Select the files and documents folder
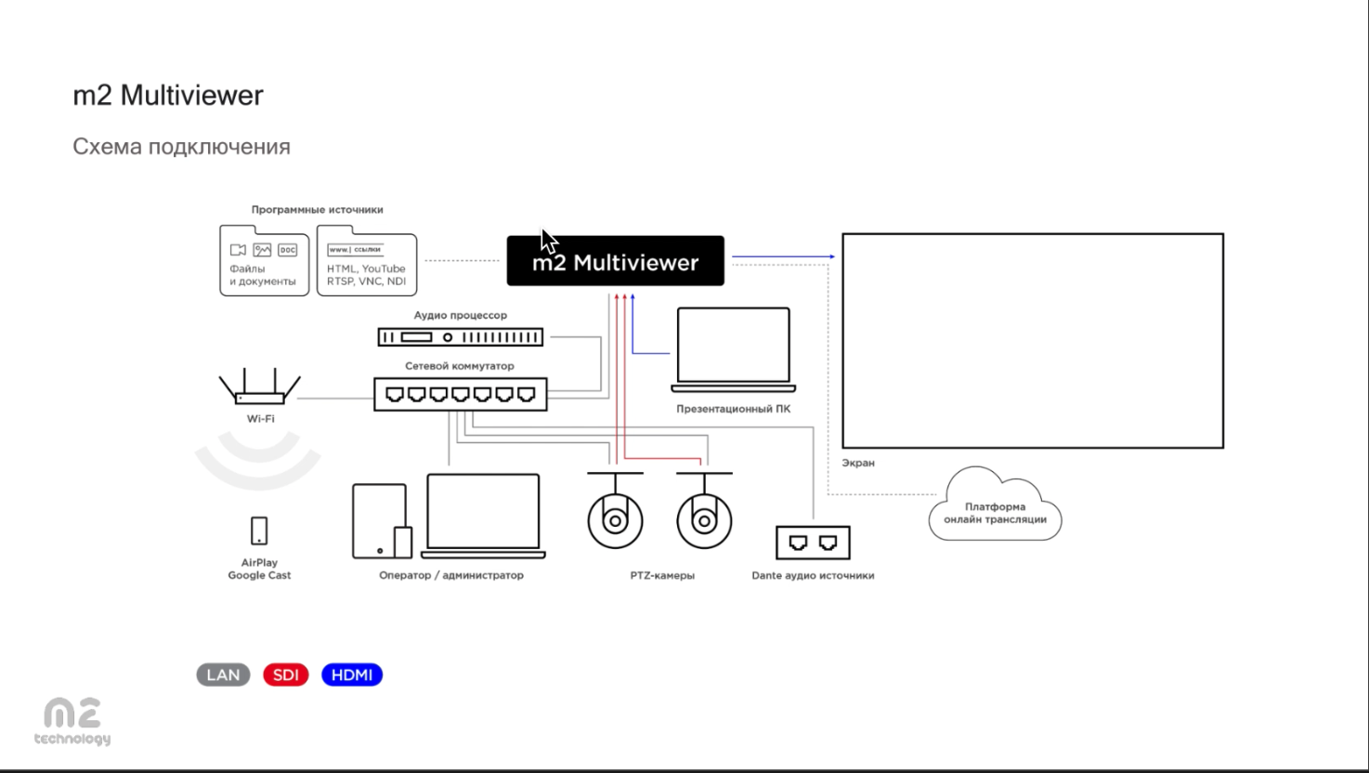The image size is (1369, 773). (x=264, y=261)
